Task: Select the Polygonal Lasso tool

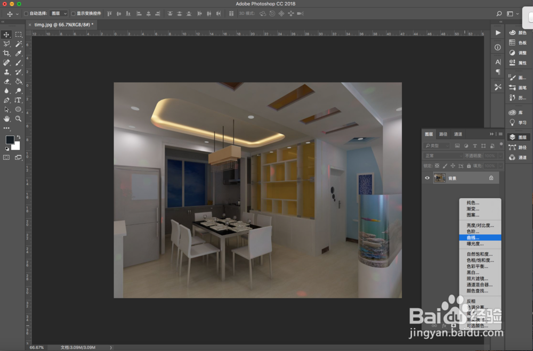Action: click(x=6, y=44)
